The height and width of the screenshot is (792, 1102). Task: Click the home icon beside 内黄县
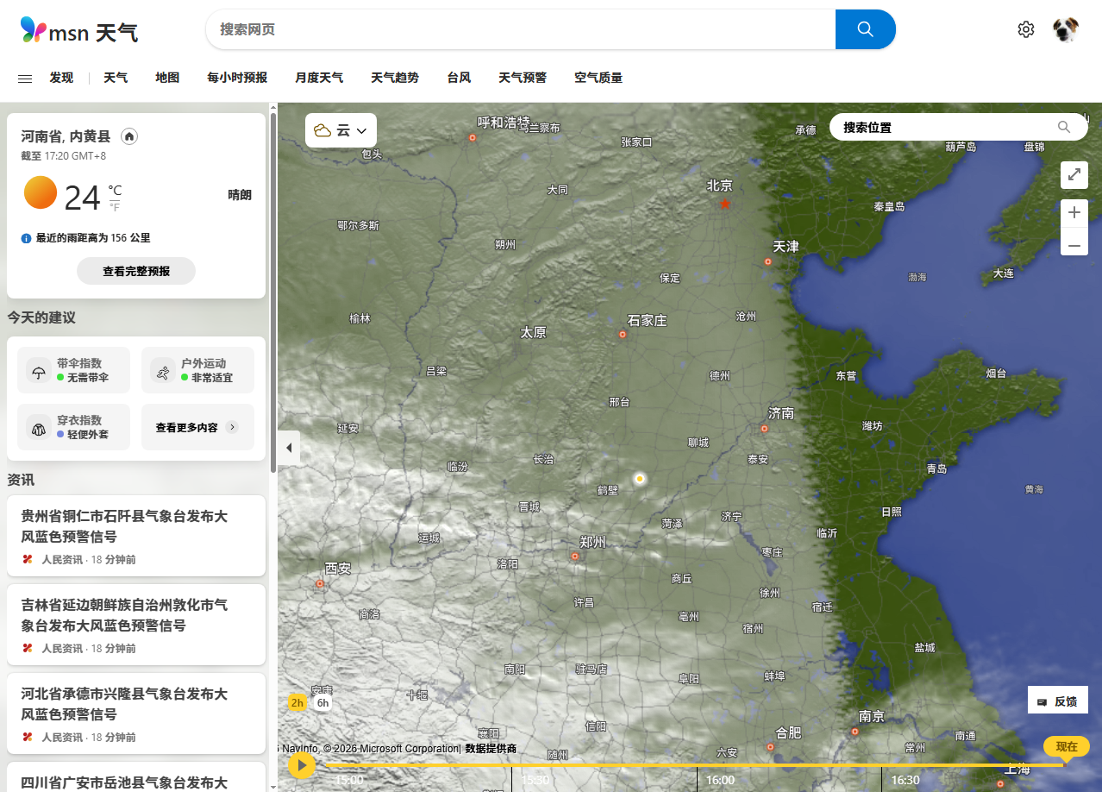[x=129, y=136]
